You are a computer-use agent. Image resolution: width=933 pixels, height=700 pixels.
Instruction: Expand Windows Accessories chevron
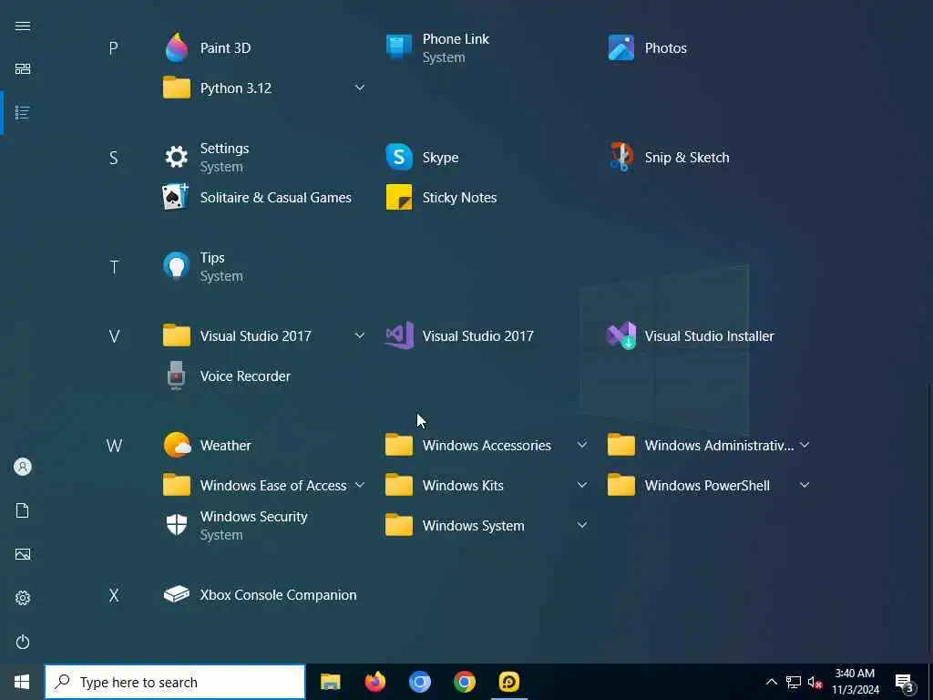582,445
